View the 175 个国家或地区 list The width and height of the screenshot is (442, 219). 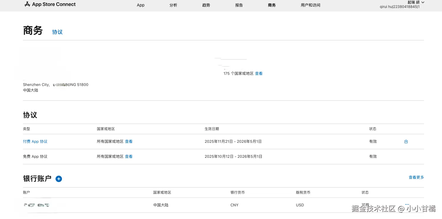coord(259,73)
